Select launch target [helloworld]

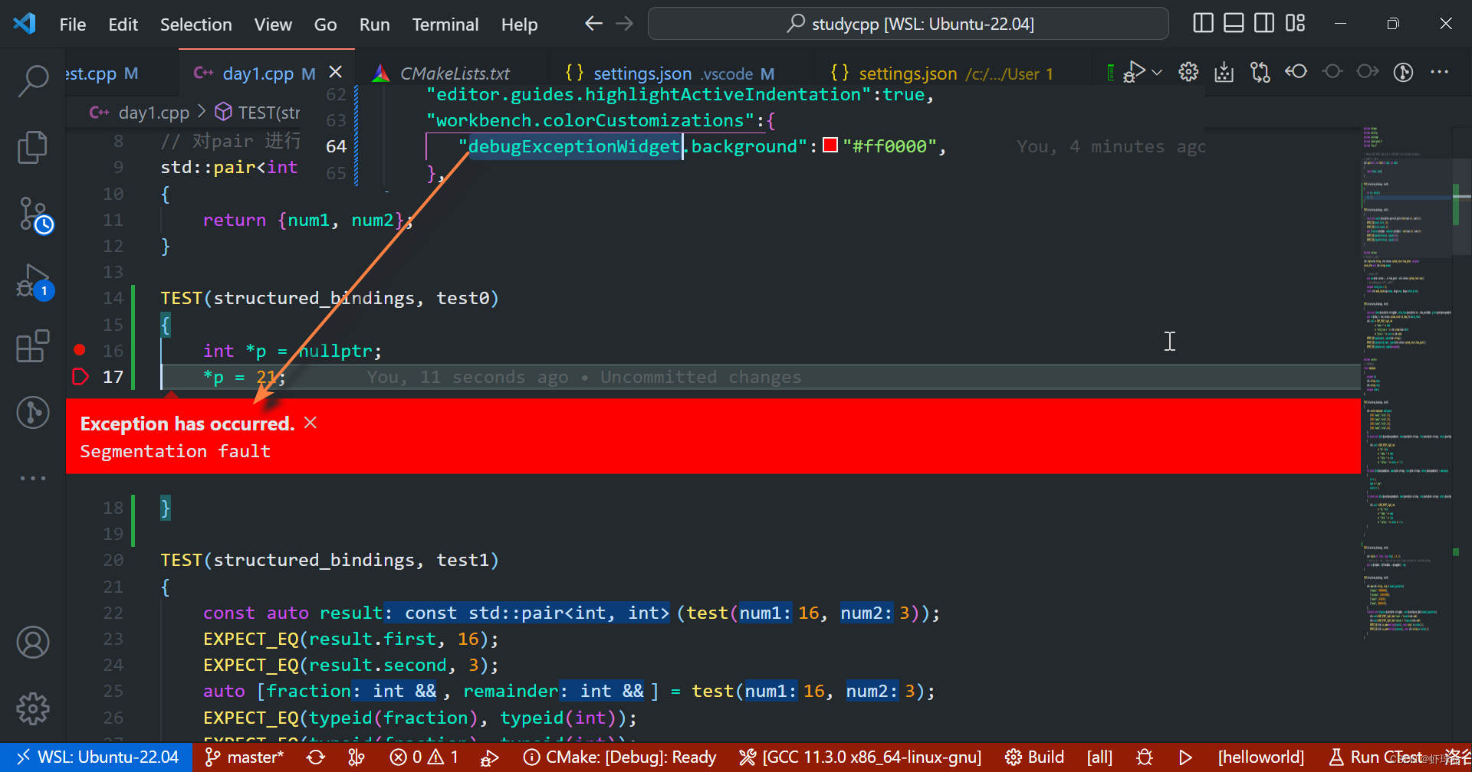click(1260, 757)
